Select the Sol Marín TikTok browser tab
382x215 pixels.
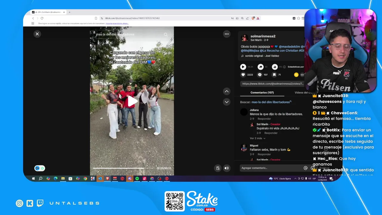pyautogui.click(x=48, y=12)
